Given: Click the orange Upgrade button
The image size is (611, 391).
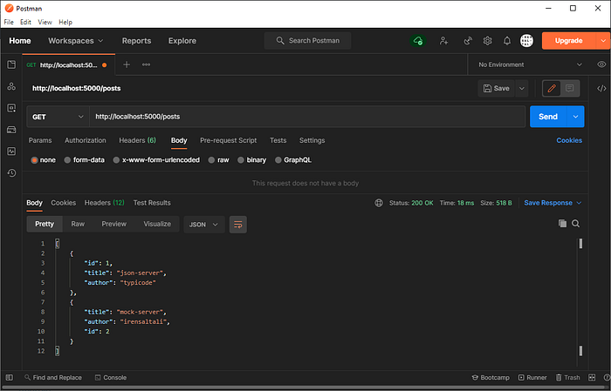Looking at the screenshot, I should click(568, 40).
